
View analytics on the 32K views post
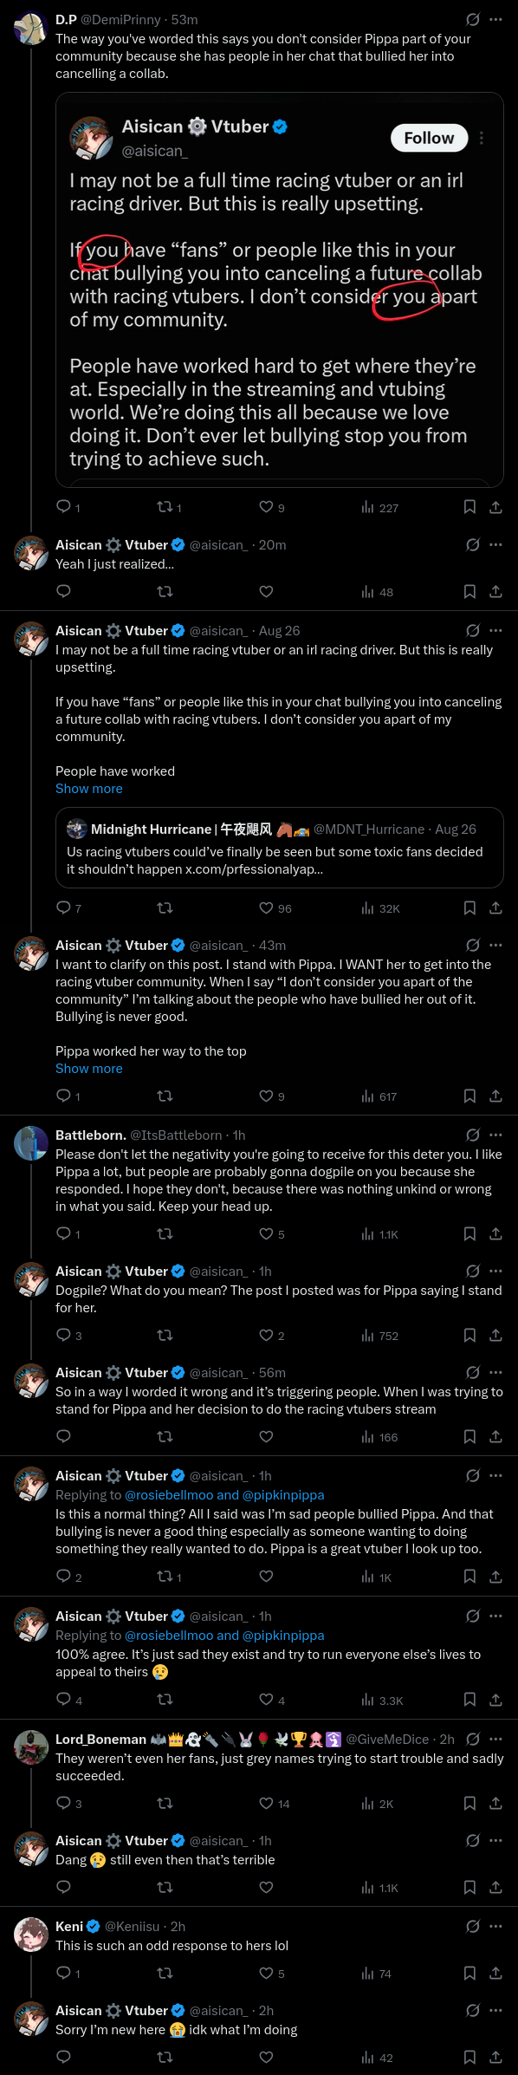(x=380, y=907)
